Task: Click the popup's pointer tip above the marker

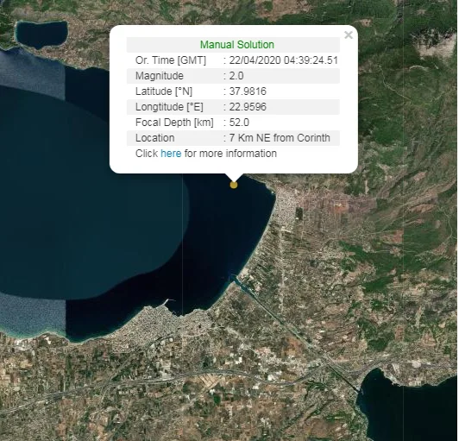Action: 234,180
